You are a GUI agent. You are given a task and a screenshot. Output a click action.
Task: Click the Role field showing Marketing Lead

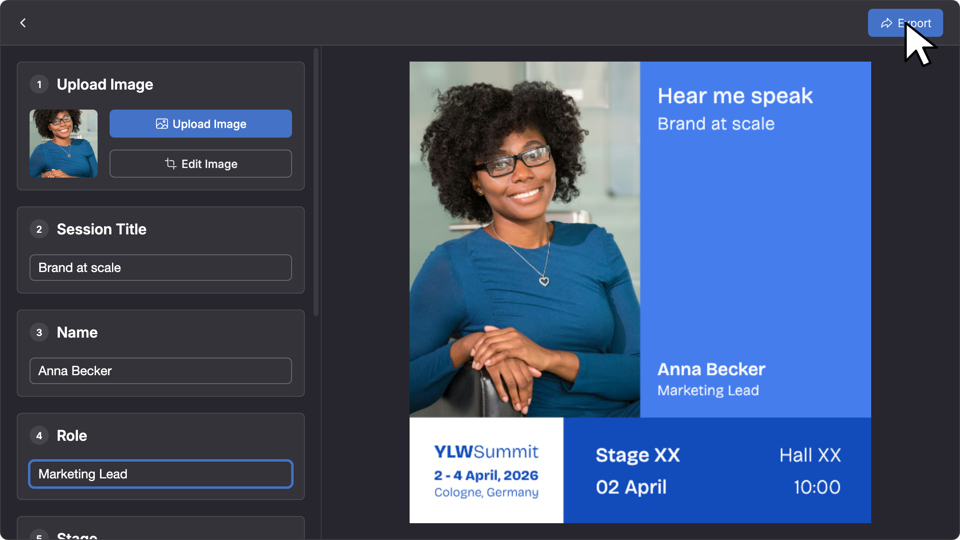pos(161,474)
